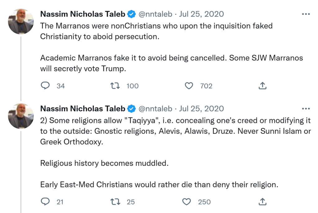This screenshot has width=318, height=213.
Task: Retweet the second tweet about Taqiyya
Action: point(115,202)
